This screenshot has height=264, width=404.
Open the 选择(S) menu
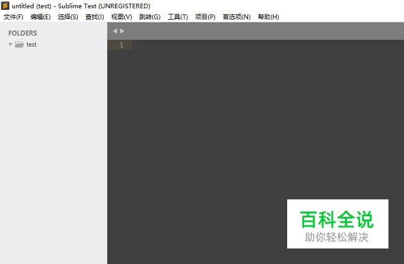pyautogui.click(x=68, y=17)
